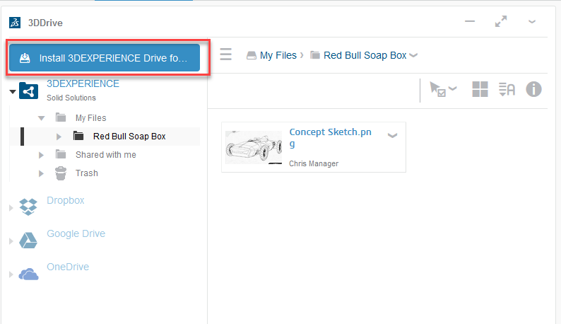This screenshot has height=324, width=561.
Task: Open the sort by name icon
Action: pos(507,89)
